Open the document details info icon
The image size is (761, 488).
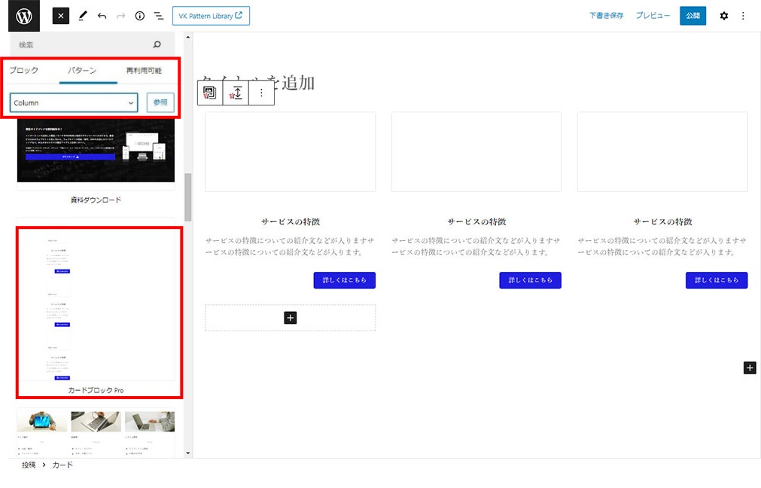(139, 16)
